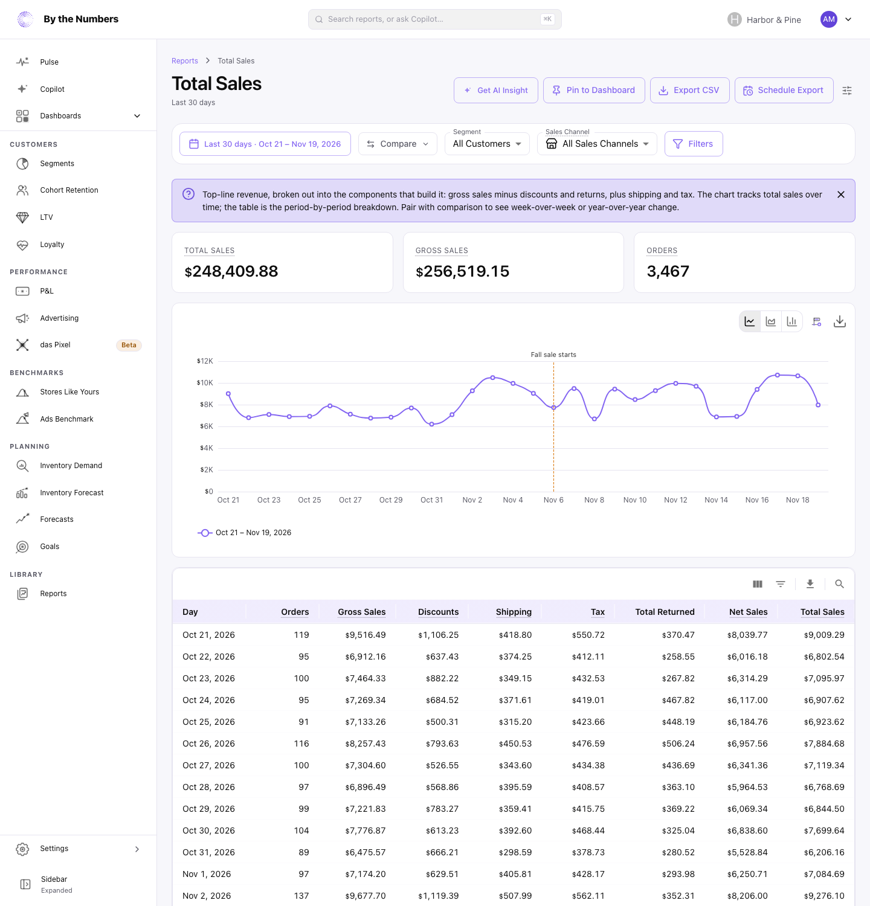Open report display settings sliders icon
The width and height of the screenshot is (870, 906).
(847, 91)
